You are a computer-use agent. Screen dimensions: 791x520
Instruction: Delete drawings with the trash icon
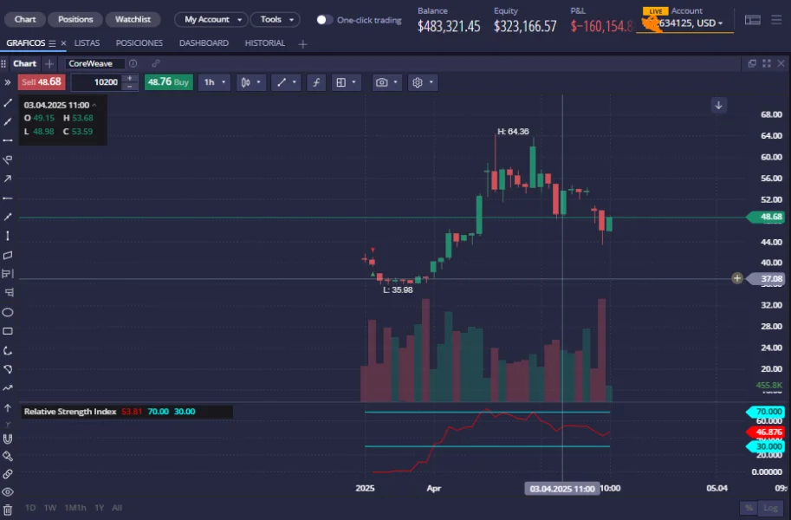coord(8,510)
